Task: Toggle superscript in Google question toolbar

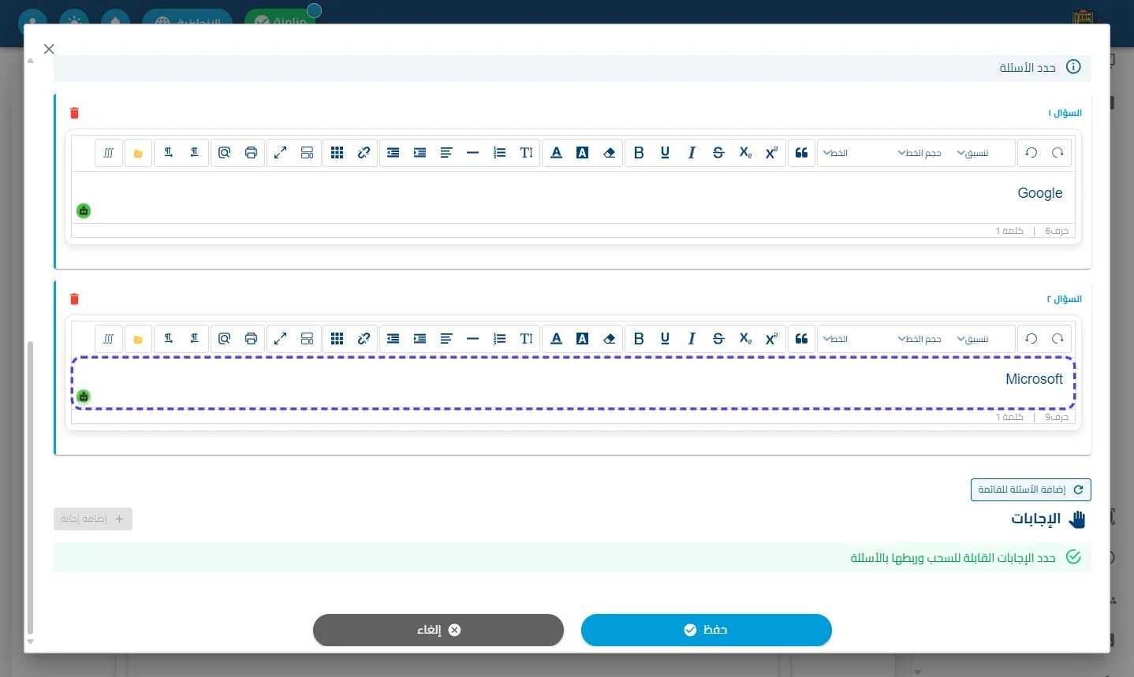Action: tap(771, 153)
